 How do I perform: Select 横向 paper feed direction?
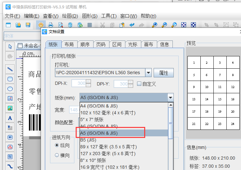pos(57,155)
